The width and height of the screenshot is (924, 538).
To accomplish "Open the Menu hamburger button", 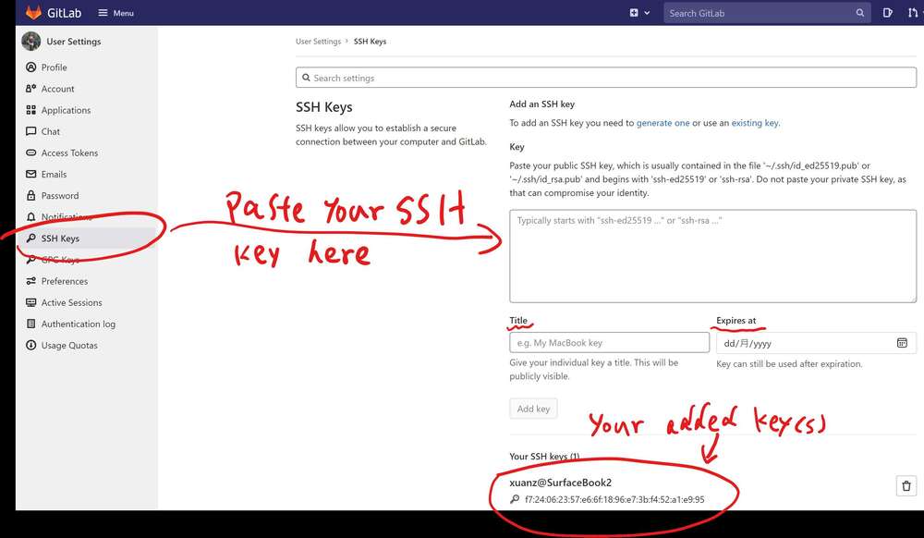I will tap(116, 13).
